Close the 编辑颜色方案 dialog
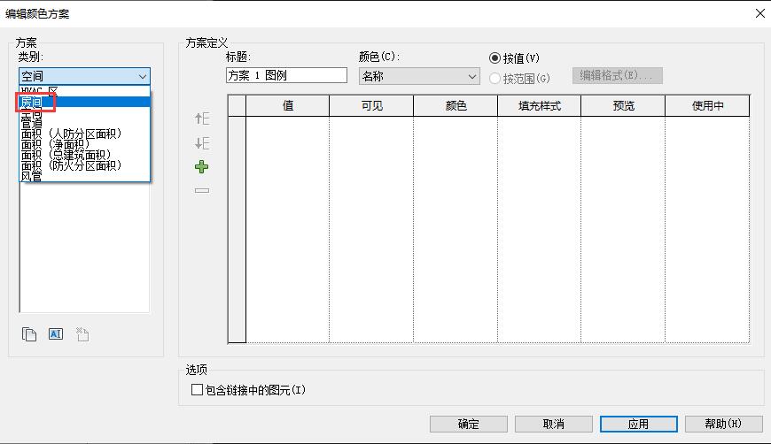Image resolution: width=771 pixels, height=444 pixels. (x=760, y=13)
